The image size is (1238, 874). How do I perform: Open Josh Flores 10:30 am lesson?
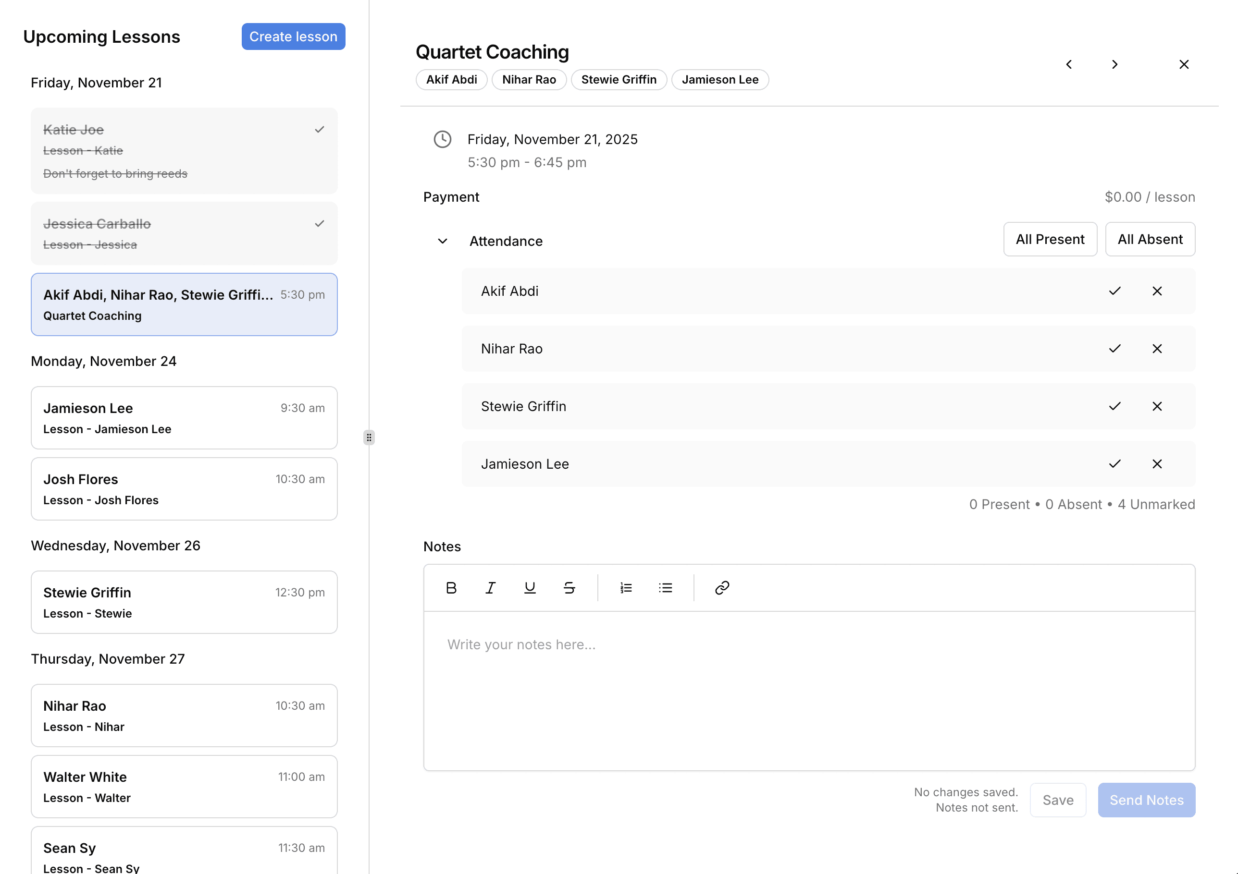(184, 489)
